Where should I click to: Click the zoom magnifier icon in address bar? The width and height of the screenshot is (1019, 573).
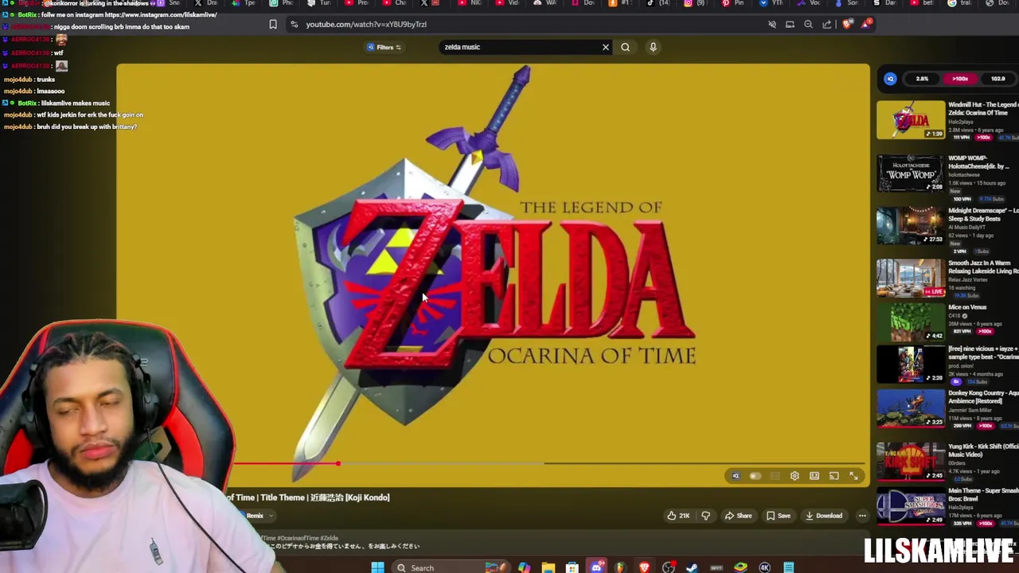[x=808, y=25]
